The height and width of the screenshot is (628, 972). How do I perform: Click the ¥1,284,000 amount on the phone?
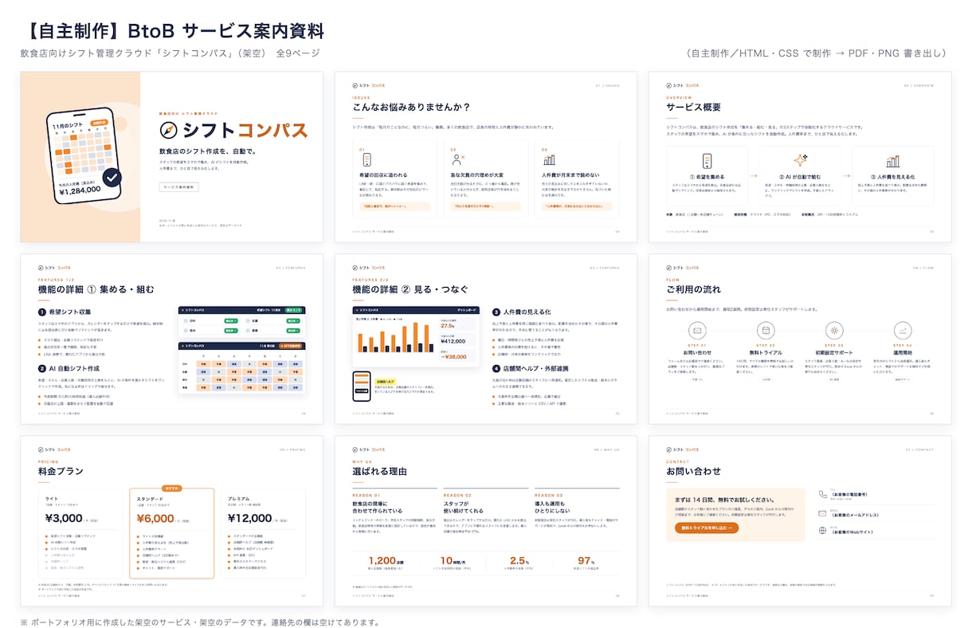pos(80,190)
